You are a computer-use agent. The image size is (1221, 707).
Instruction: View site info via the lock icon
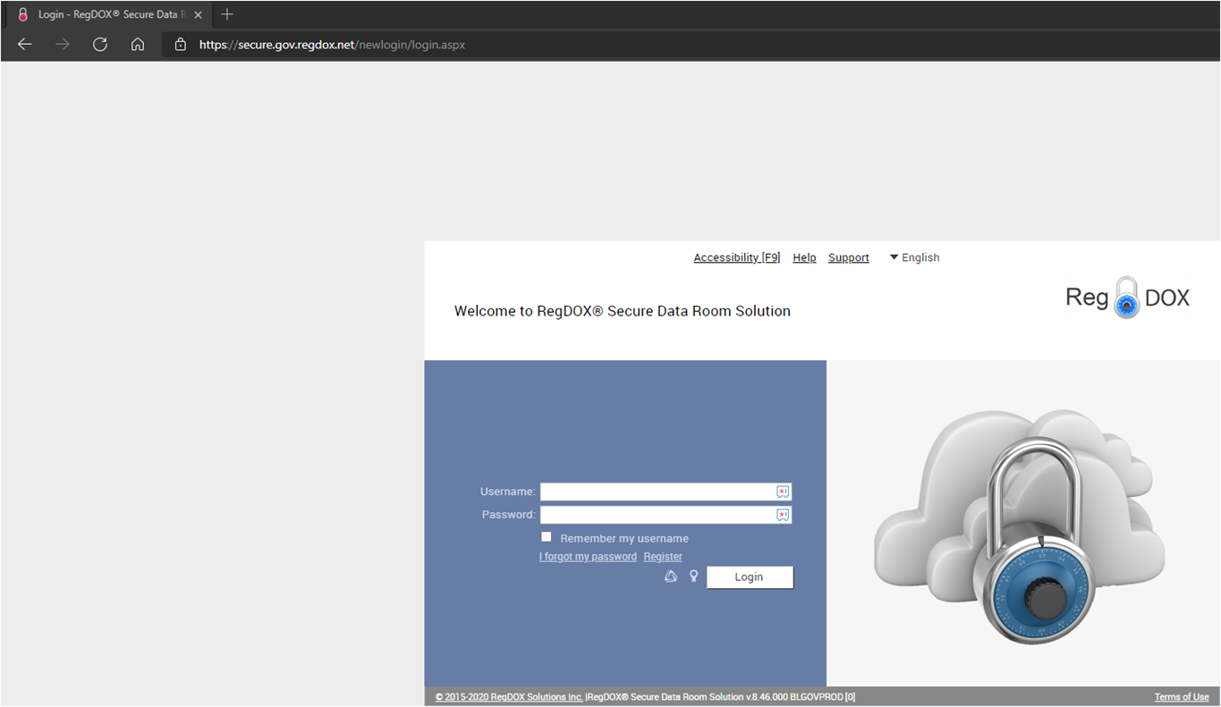point(181,44)
